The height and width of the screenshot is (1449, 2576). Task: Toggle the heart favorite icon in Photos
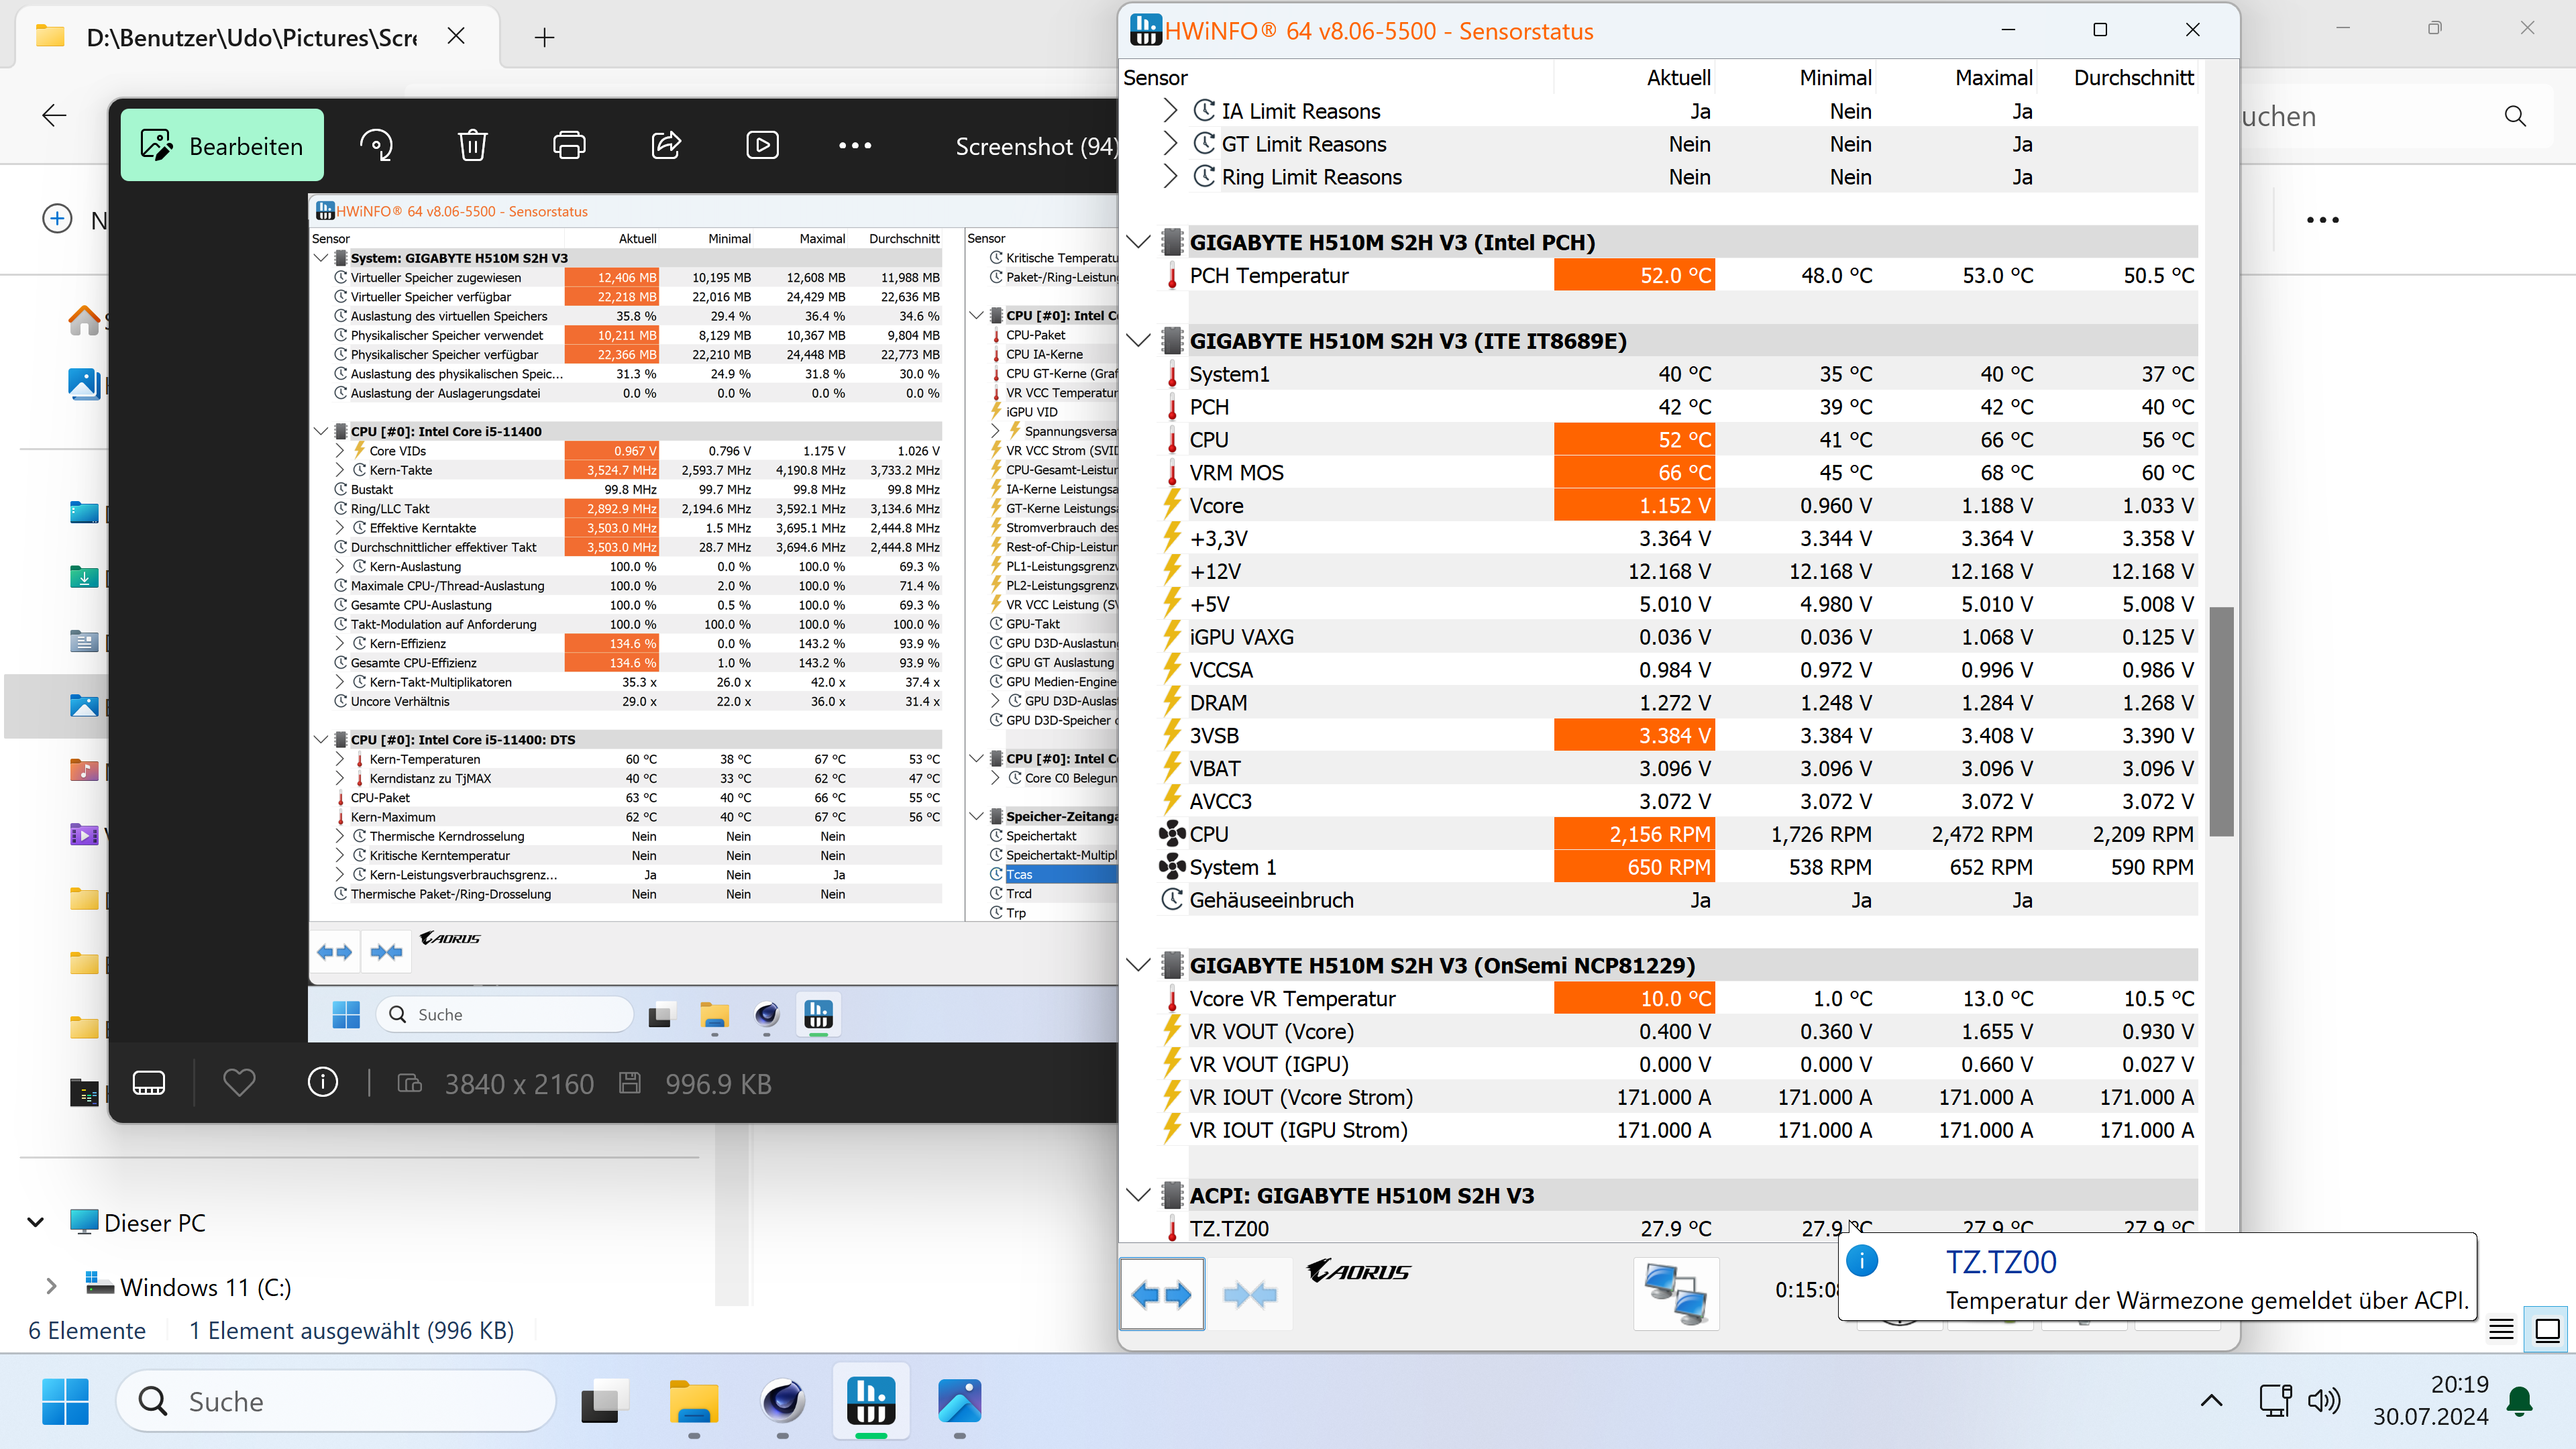click(239, 1082)
